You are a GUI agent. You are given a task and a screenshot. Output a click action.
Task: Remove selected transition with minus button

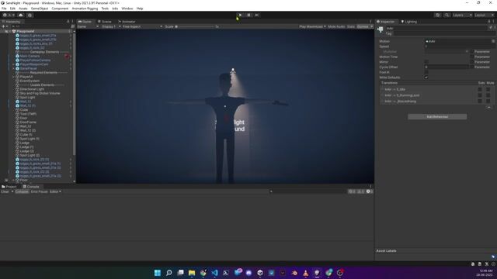(489, 108)
